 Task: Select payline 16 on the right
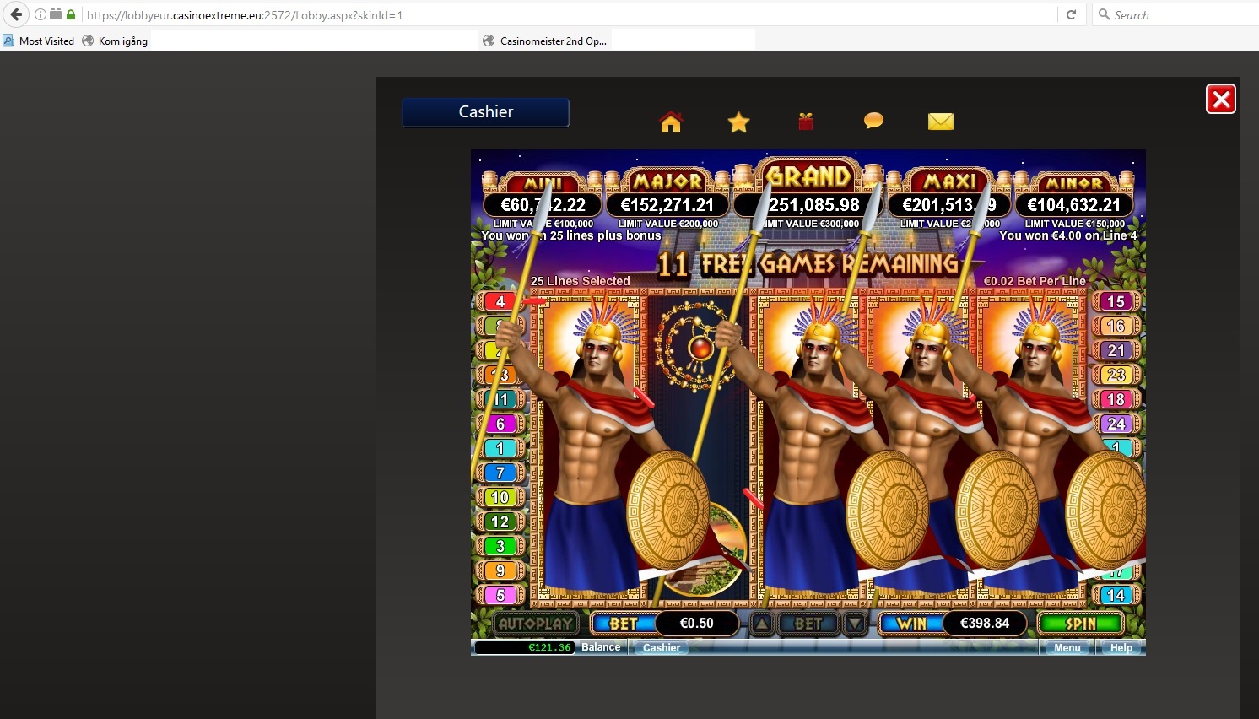1116,326
